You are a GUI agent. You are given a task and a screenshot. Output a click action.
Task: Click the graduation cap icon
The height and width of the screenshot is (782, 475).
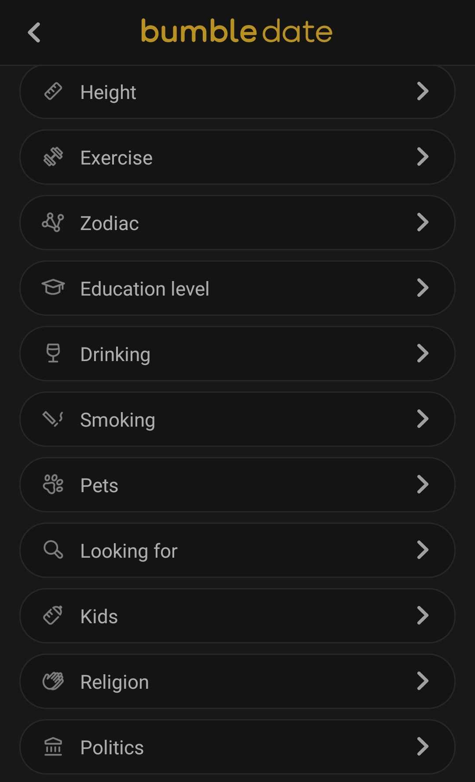tap(53, 288)
